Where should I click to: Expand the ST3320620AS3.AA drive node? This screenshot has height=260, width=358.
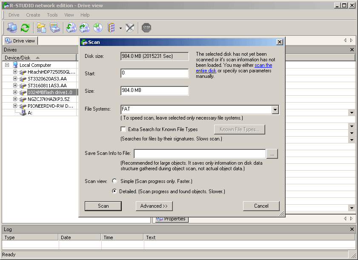point(15,79)
